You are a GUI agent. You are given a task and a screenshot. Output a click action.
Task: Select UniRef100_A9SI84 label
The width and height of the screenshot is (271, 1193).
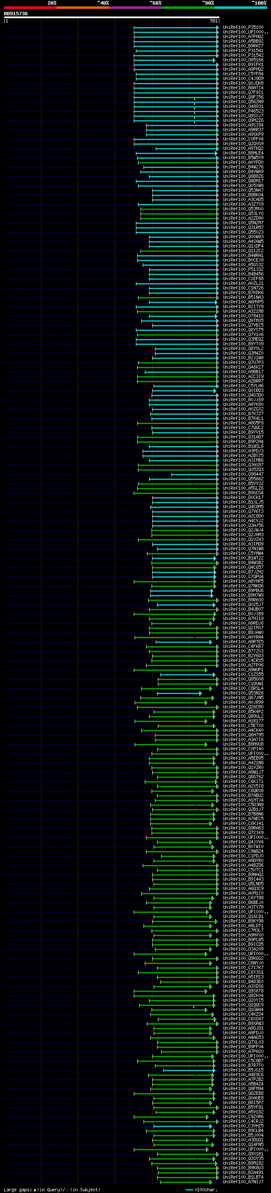pyautogui.click(x=243, y=125)
